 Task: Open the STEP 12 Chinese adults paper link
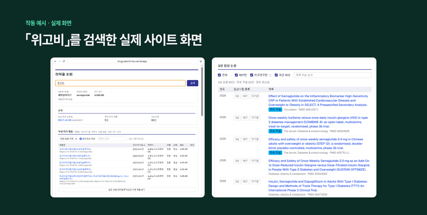pyautogui.click(x=316, y=144)
